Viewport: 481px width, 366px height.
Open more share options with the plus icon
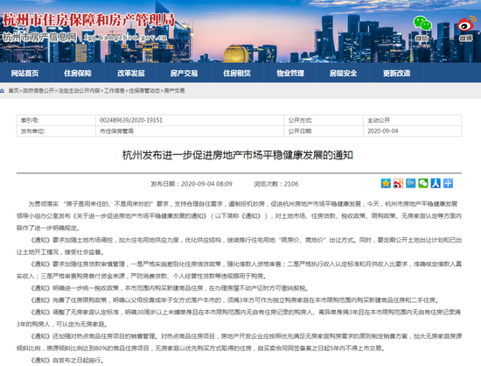point(448,183)
